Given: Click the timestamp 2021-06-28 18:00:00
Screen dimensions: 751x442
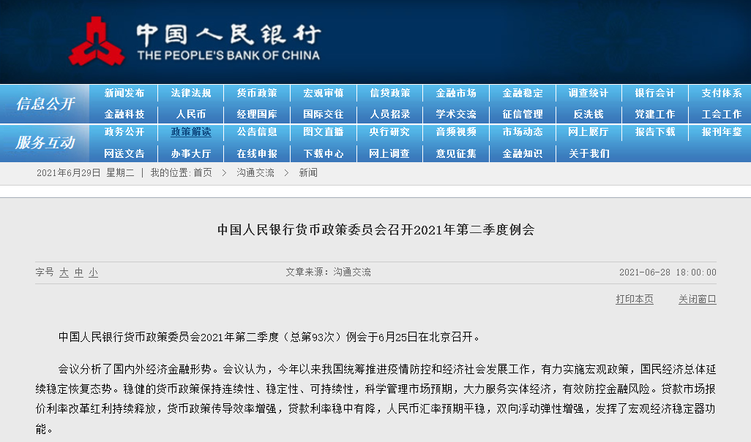Looking at the screenshot, I should click(x=668, y=273).
